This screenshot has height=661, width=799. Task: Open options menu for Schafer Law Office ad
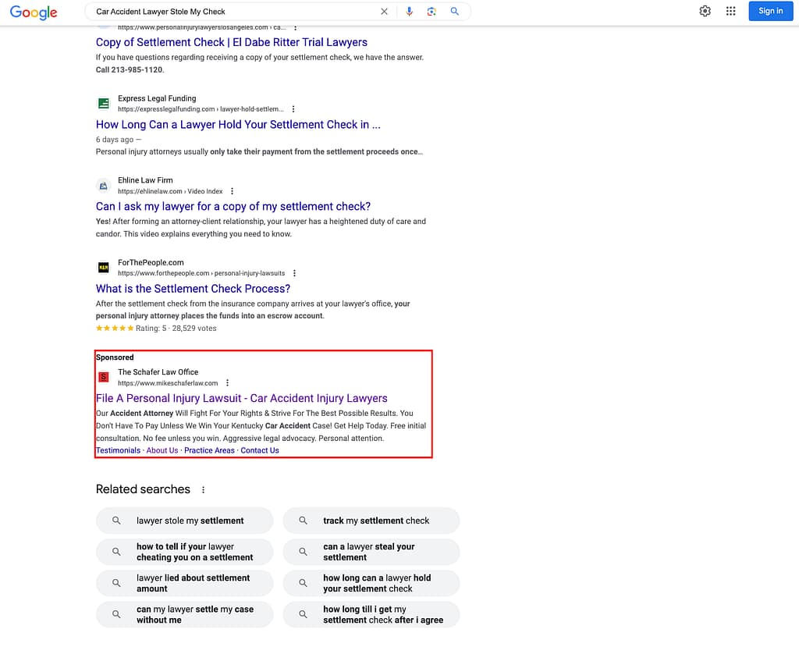tap(227, 382)
